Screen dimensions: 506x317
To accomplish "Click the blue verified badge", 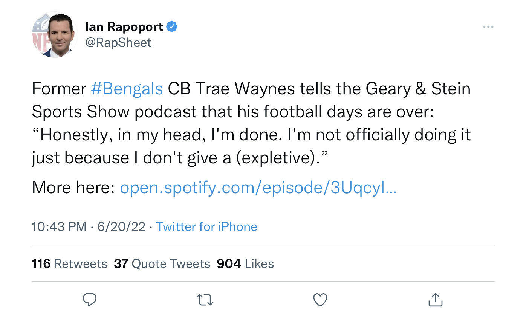I will 172,27.
